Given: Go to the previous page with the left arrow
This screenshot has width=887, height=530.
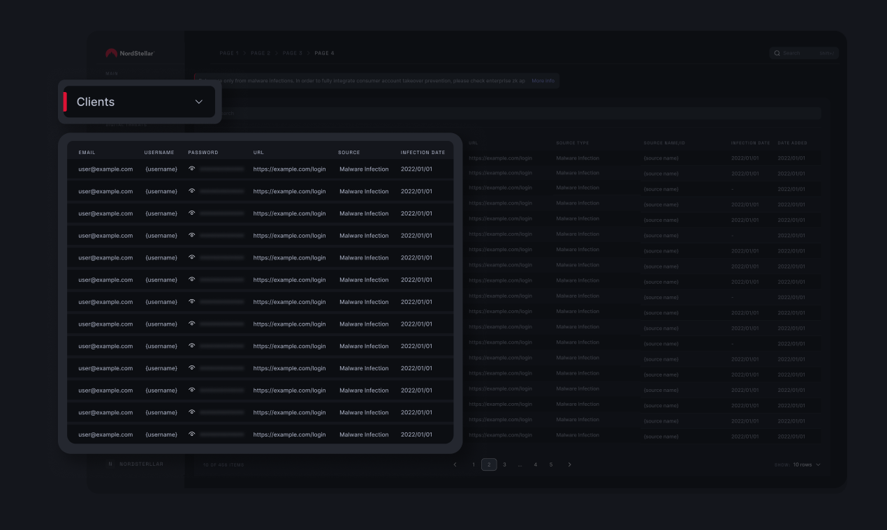Looking at the screenshot, I should [455, 464].
